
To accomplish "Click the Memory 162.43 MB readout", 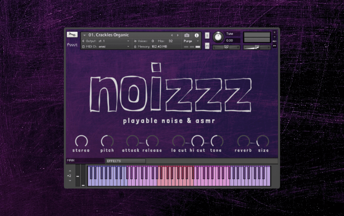I will pos(159,47).
